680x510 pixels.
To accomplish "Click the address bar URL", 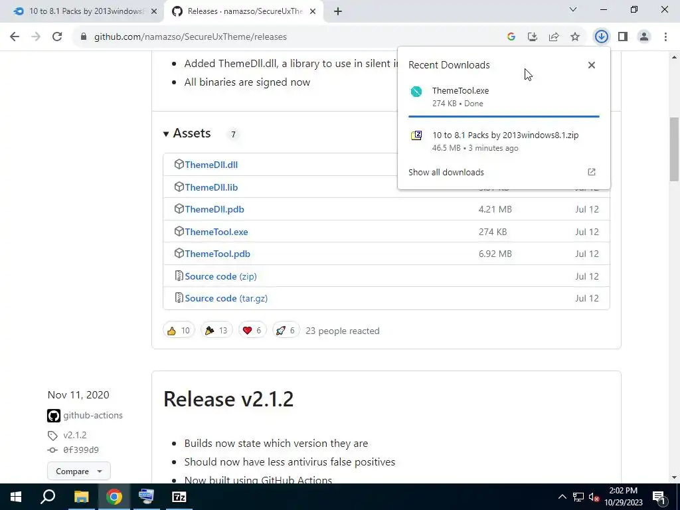I will coord(191,37).
